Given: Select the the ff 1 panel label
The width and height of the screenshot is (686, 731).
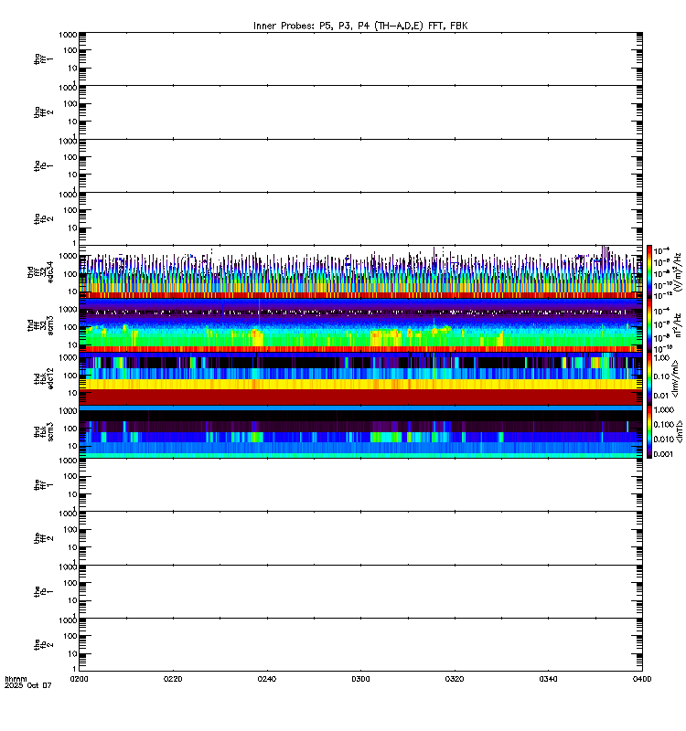Looking at the screenshot, I should point(43,485).
